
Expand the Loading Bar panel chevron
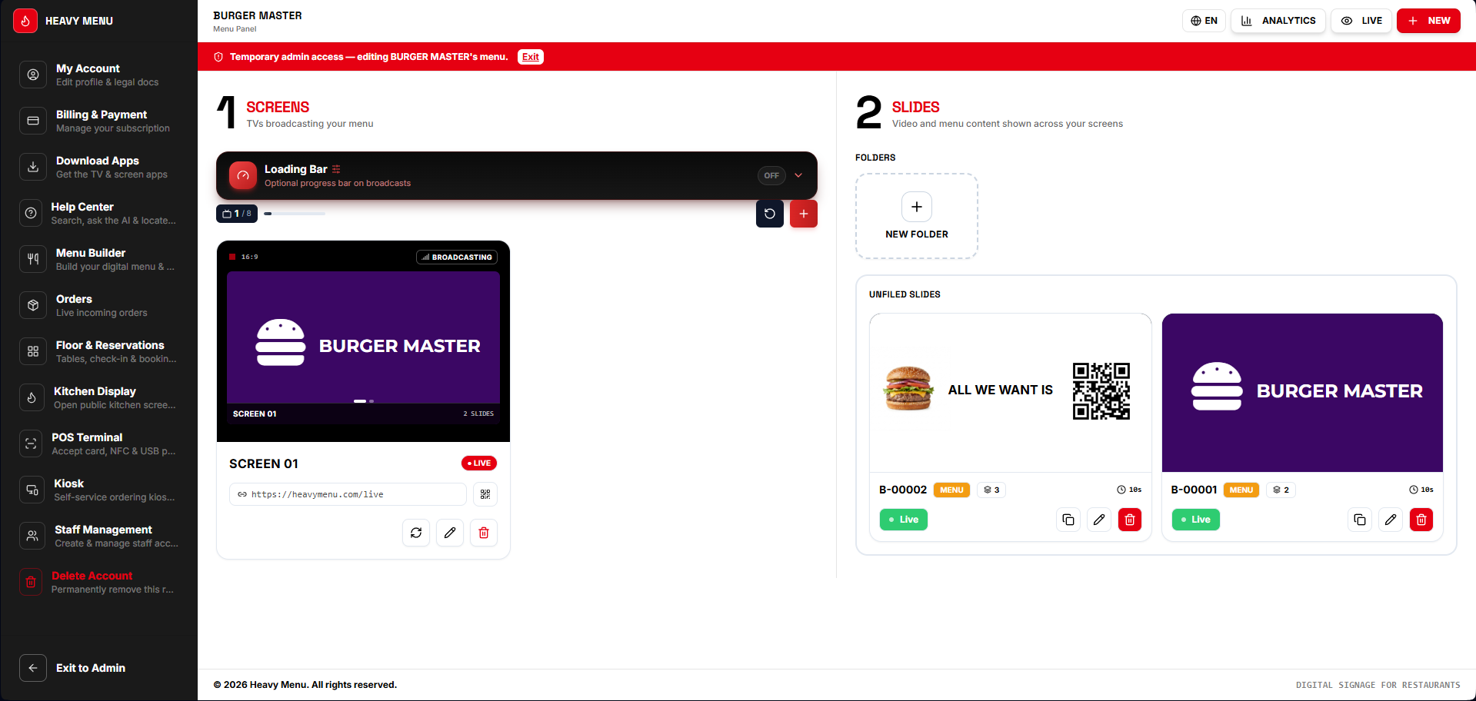point(798,175)
